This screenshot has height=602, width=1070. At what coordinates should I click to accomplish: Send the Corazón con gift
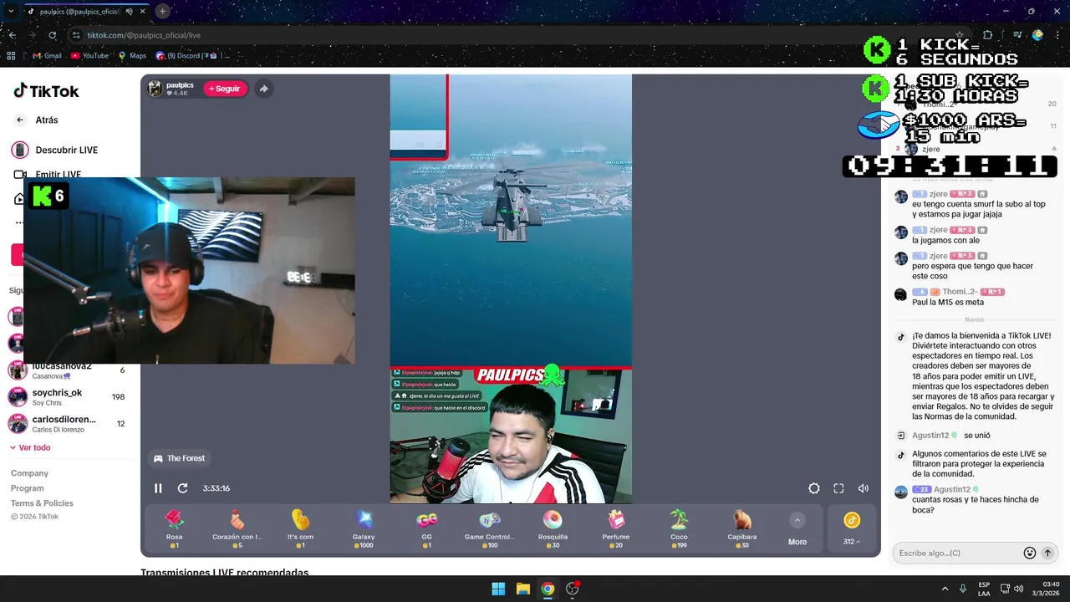click(x=237, y=529)
